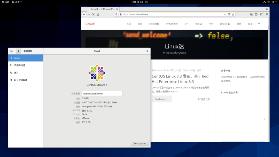Click the 2020年12月9日 post date
Screen dimensions: 279x157
(174, 70)
